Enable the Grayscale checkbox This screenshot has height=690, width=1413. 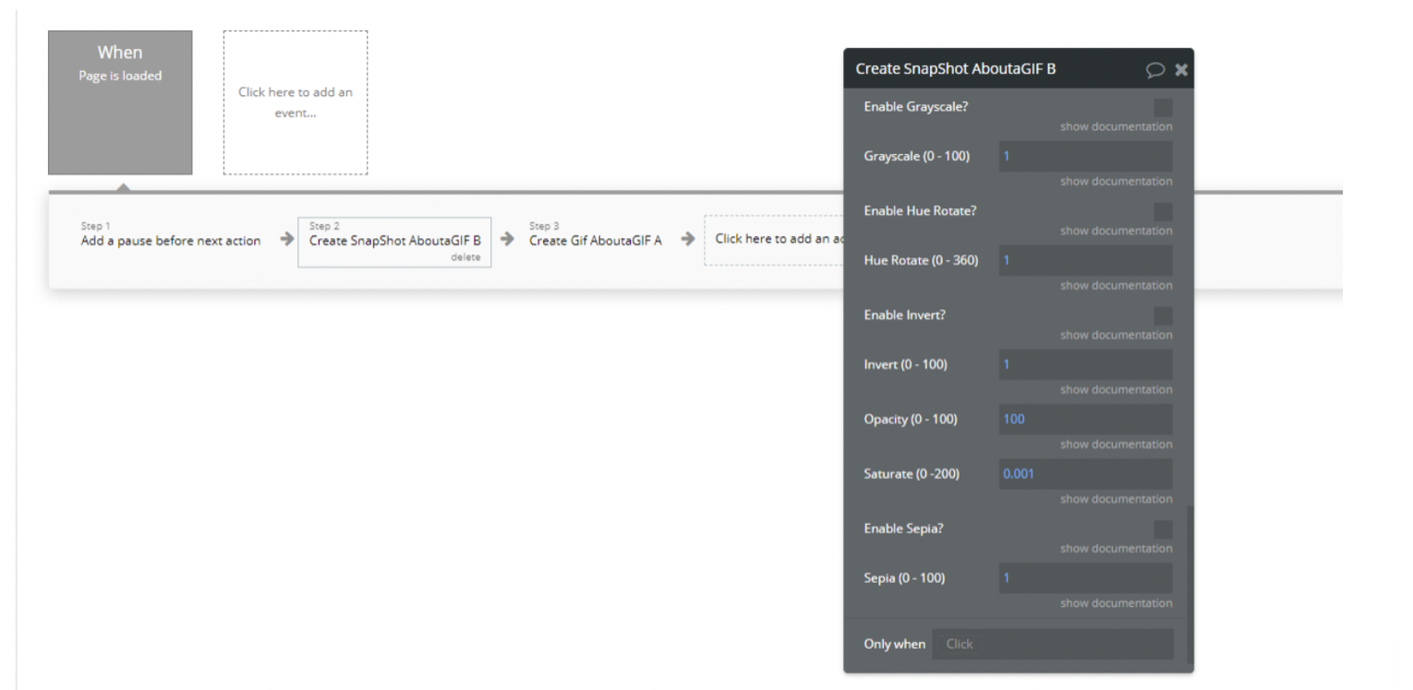pyautogui.click(x=1163, y=107)
